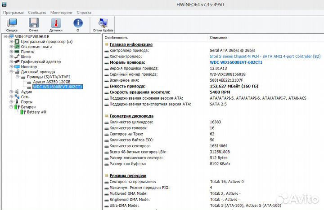Click the CPU icon beside Центральный процессор
Image resolution: width=324 pixels, height=210 pixels.
coord(17,42)
